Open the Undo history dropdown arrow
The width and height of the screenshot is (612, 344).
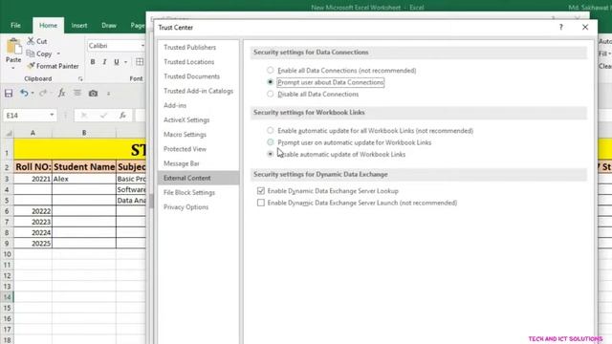33,94
